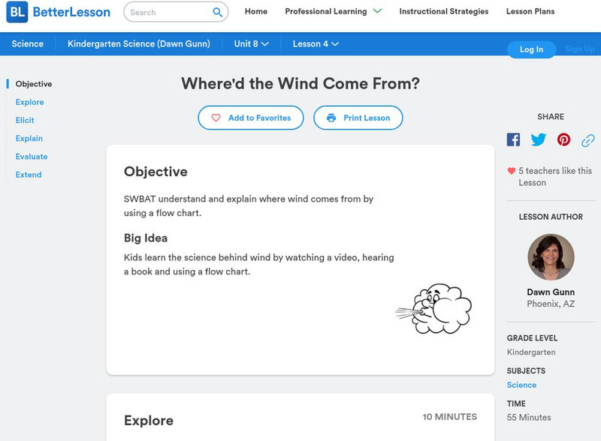Expand the Lesson 4 dropdown
The height and width of the screenshot is (441, 601).
(316, 43)
